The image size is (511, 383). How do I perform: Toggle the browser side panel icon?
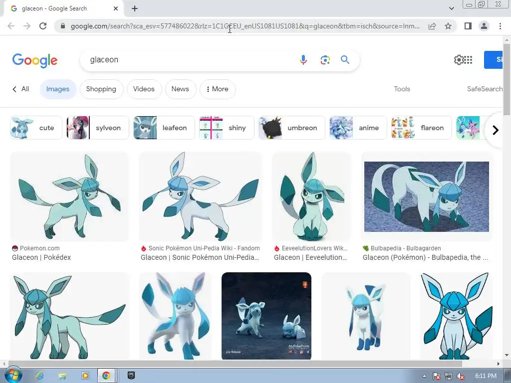(x=468, y=26)
